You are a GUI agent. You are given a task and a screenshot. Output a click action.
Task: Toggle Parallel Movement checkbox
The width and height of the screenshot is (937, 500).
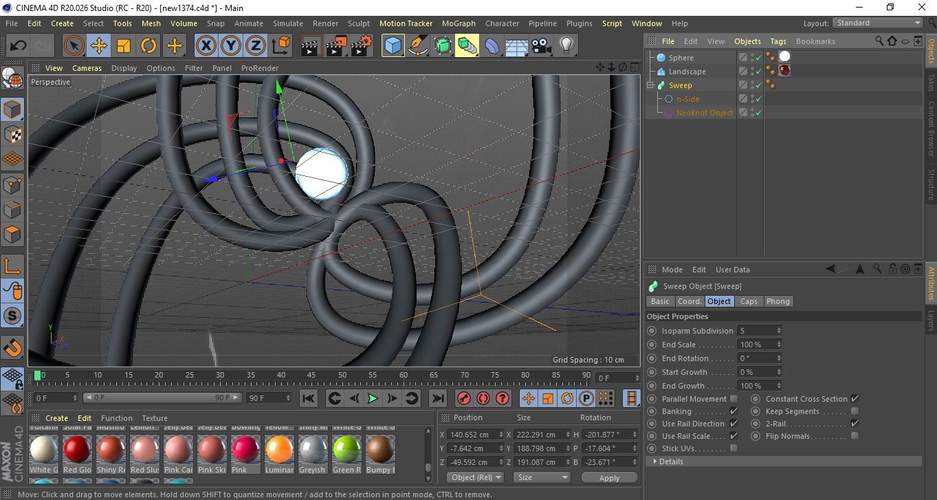click(x=734, y=399)
